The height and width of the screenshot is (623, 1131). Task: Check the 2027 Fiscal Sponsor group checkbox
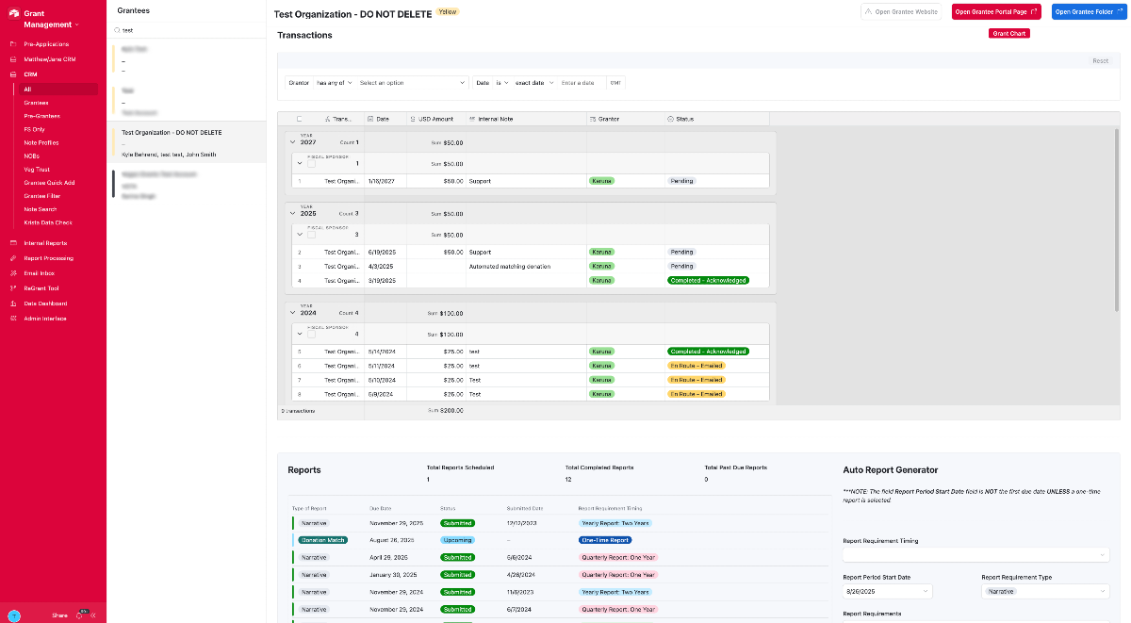(x=312, y=164)
